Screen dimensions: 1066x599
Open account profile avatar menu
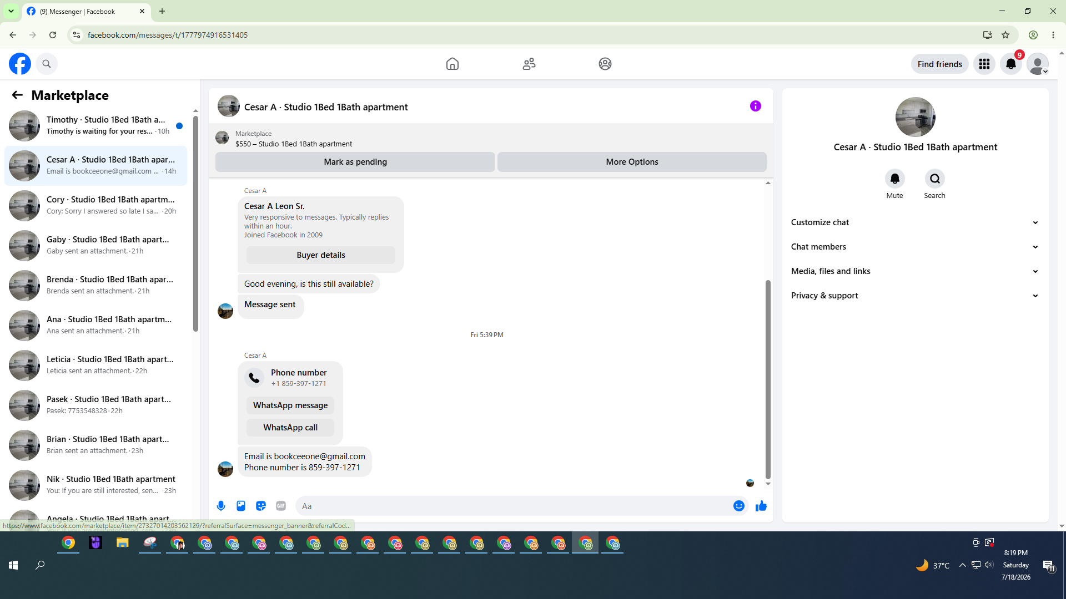click(1038, 64)
